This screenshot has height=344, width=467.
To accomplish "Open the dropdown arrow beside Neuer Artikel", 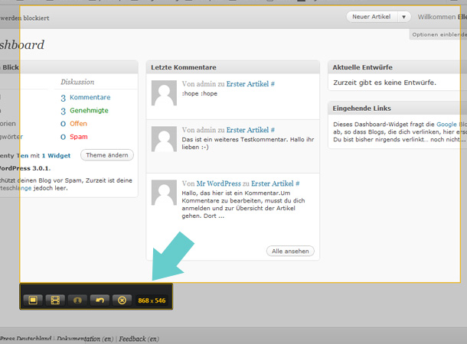I will coord(404,17).
